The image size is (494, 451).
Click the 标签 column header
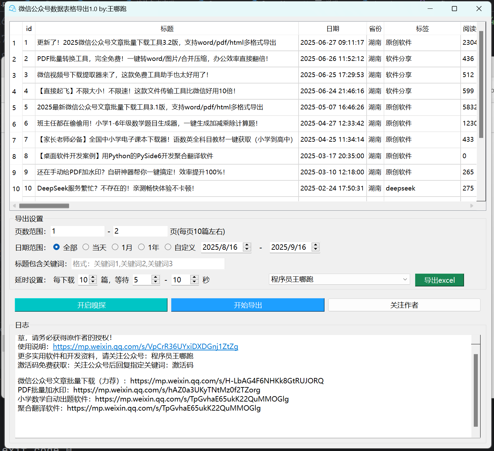[x=422, y=29]
